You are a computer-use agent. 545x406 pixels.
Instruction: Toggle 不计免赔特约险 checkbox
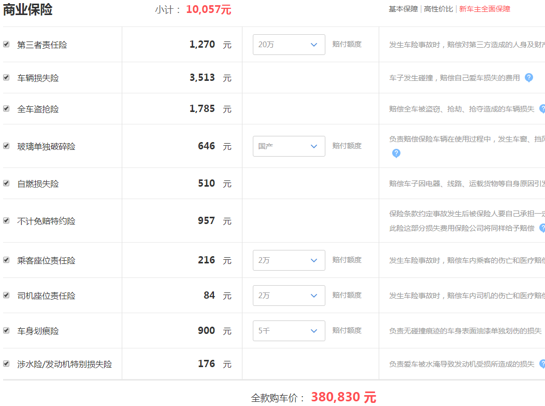pos(6,220)
